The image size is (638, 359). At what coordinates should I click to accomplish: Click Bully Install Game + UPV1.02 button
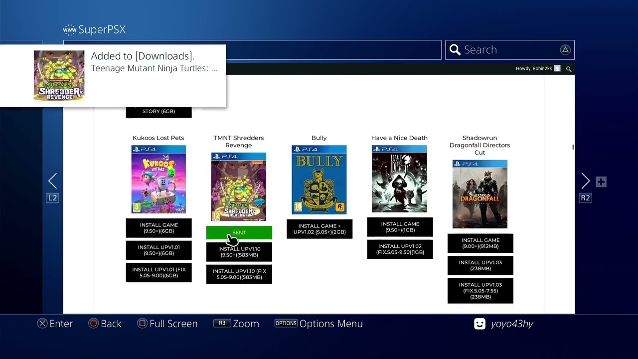pyautogui.click(x=319, y=229)
